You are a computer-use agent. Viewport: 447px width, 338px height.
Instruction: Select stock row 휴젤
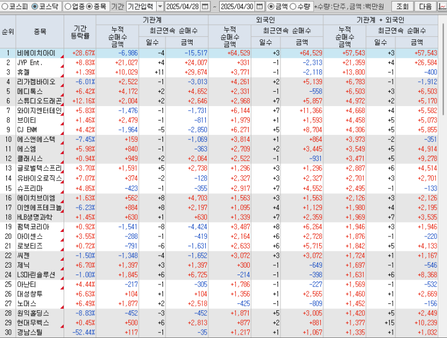(219, 72)
